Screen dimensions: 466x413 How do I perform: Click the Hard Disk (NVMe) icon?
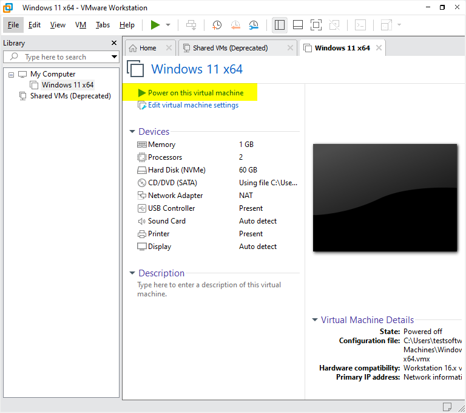142,170
